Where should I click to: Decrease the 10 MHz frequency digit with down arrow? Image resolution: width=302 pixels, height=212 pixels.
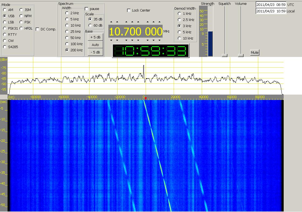(111, 40)
